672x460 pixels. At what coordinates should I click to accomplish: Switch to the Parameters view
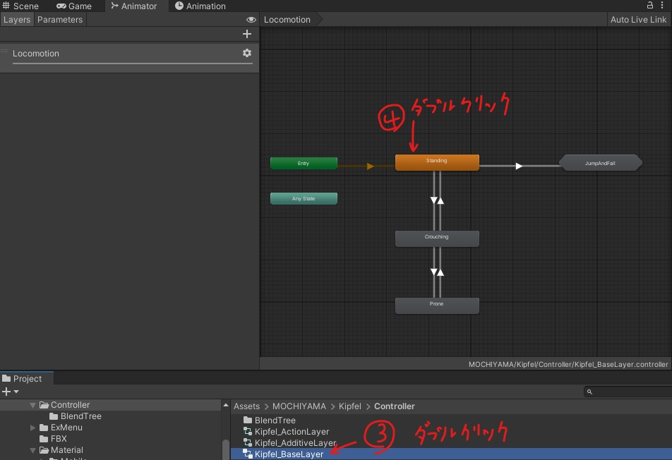(x=59, y=19)
